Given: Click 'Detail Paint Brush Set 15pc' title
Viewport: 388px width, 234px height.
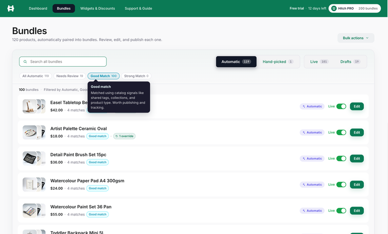Looking at the screenshot, I should click(x=78, y=155).
